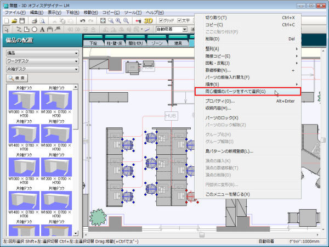Viewport: 329px width, 247px height.
Task: Click the Zoom in magnifier icon
Action: pyautogui.click(x=118, y=20)
